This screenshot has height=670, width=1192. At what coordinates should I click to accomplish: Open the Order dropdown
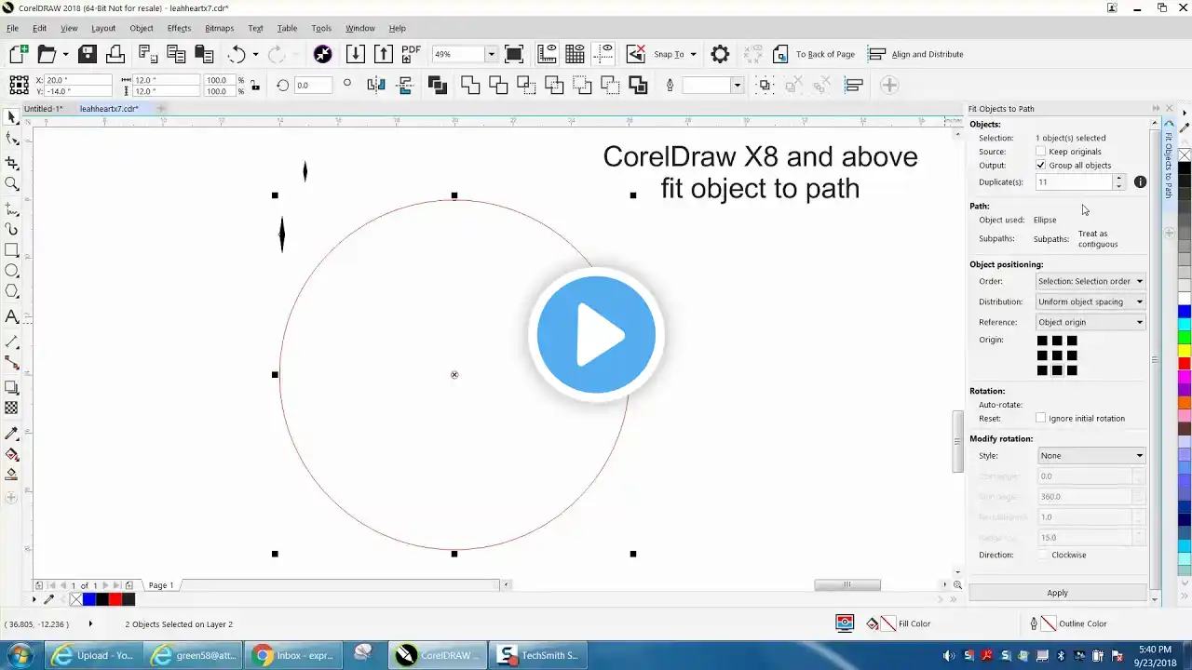click(x=1090, y=281)
